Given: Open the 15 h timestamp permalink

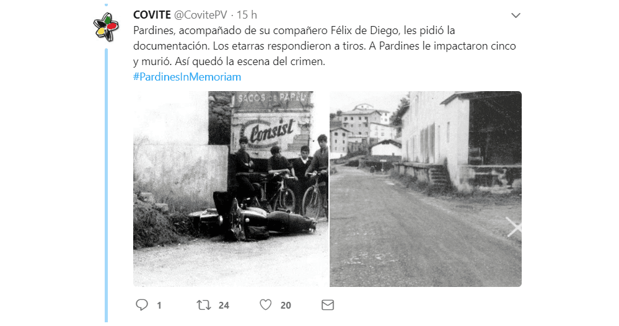Looking at the screenshot, I should point(247,15).
